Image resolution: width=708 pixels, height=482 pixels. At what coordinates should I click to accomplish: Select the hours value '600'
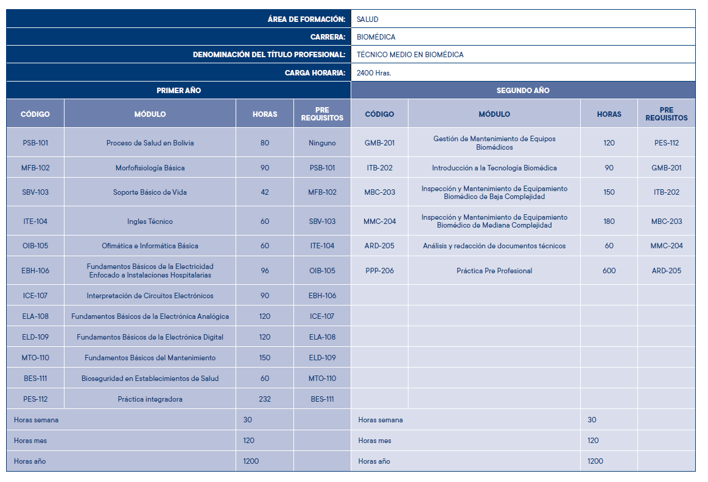pyautogui.click(x=609, y=270)
